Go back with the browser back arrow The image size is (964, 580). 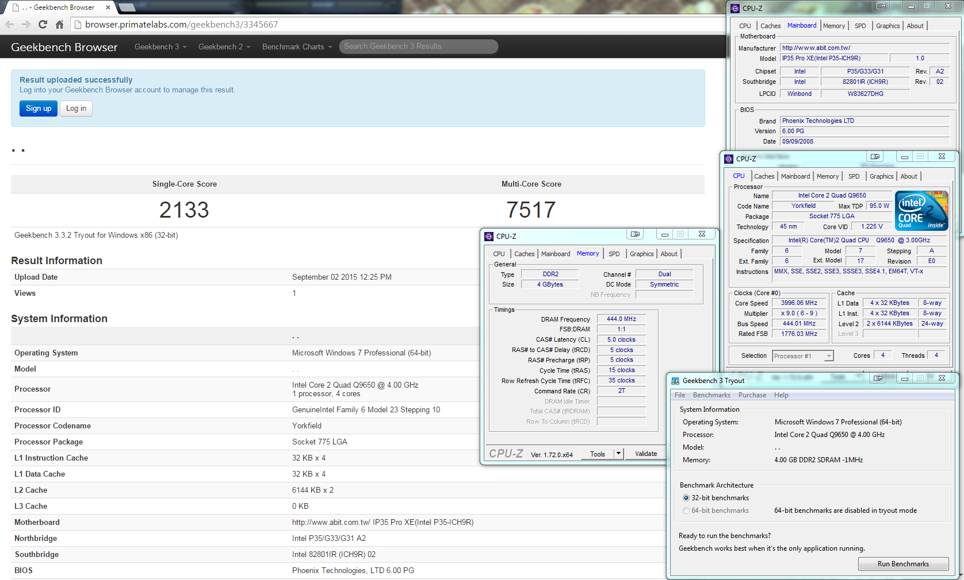click(9, 24)
